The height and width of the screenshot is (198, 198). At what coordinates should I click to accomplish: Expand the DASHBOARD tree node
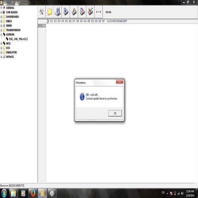coord(1,17)
